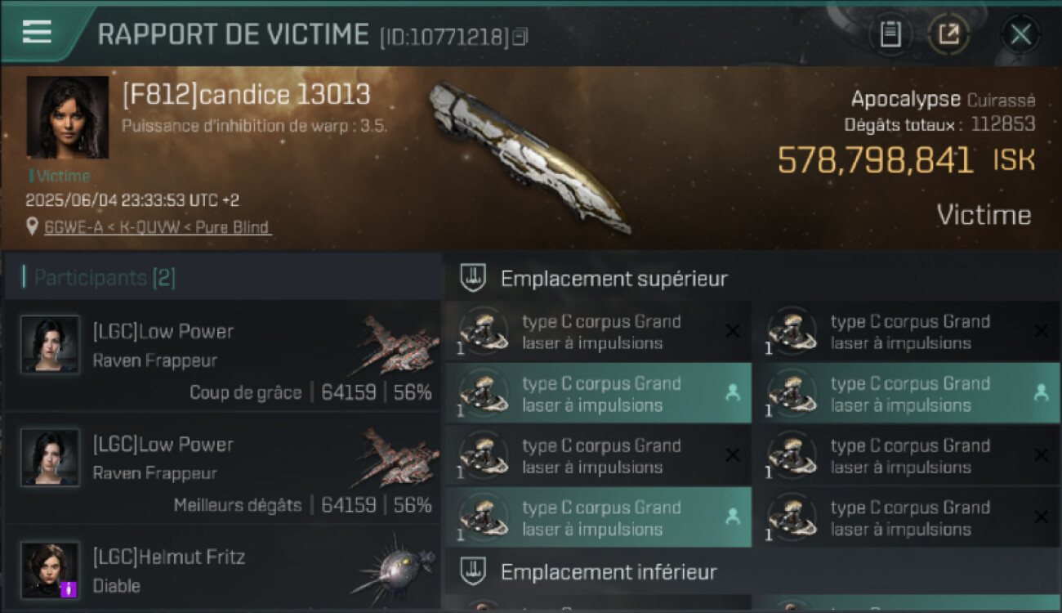
Task: Close the Rapport de Victime window
Action: [1020, 34]
